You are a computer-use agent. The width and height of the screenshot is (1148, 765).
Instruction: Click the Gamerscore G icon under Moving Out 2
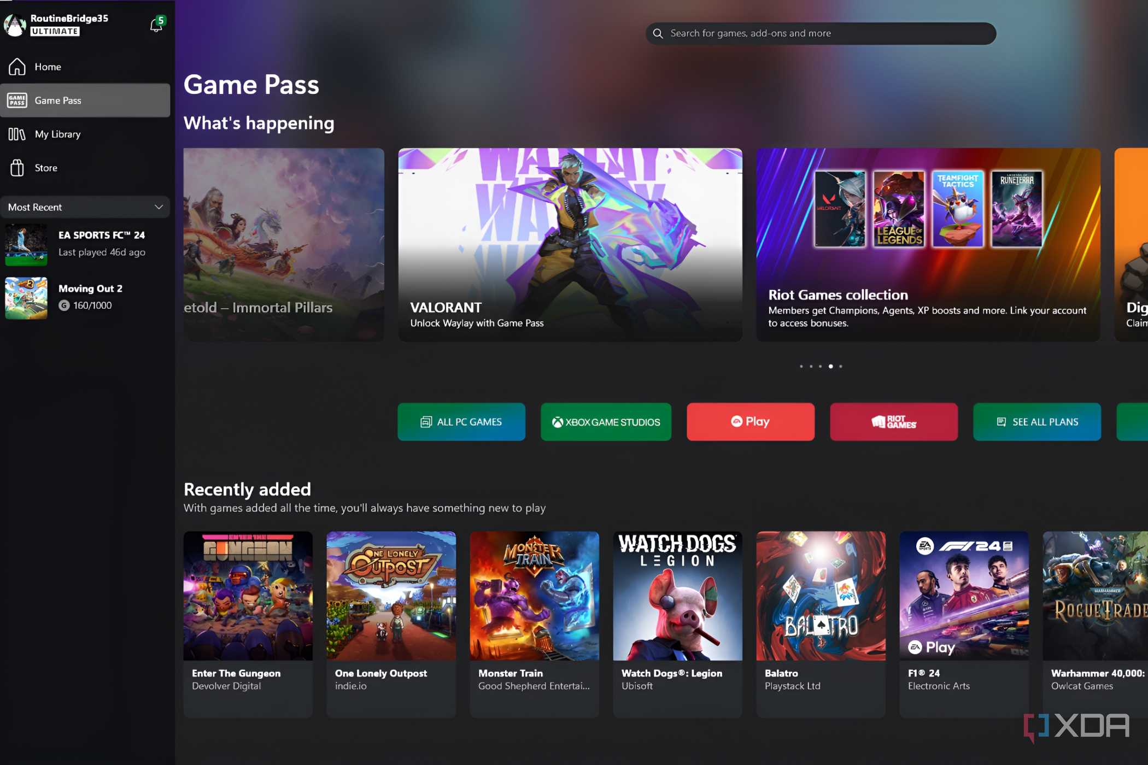[64, 305]
